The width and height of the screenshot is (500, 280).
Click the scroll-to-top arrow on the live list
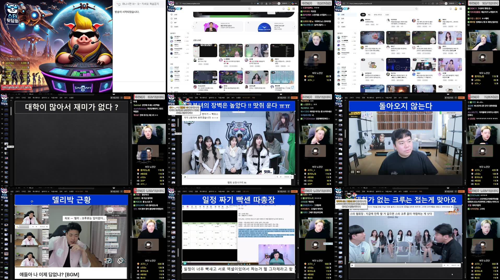point(460,88)
